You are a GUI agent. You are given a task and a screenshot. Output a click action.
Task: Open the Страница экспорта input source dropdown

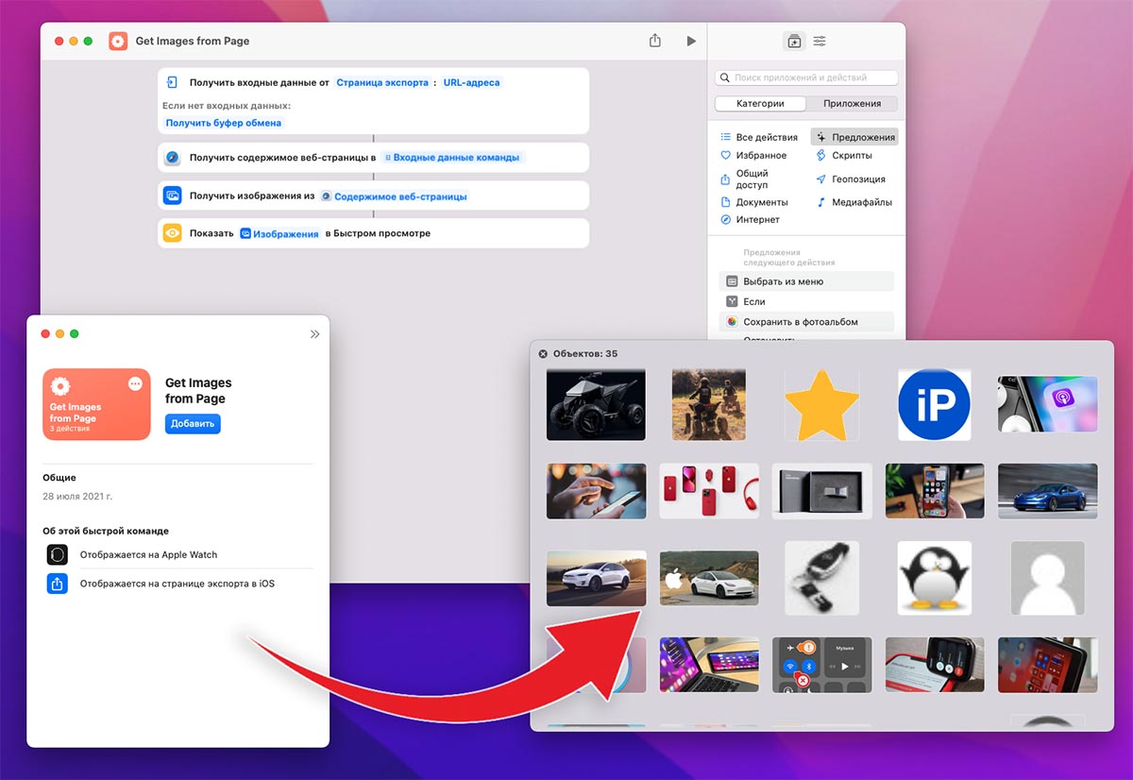[x=382, y=83]
